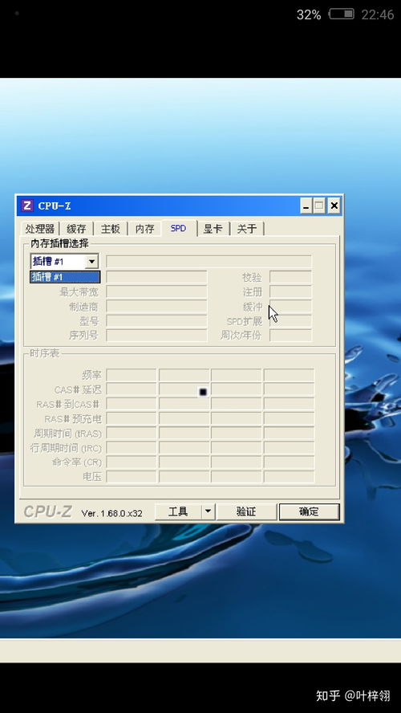Select the SPD tab

coord(179,228)
